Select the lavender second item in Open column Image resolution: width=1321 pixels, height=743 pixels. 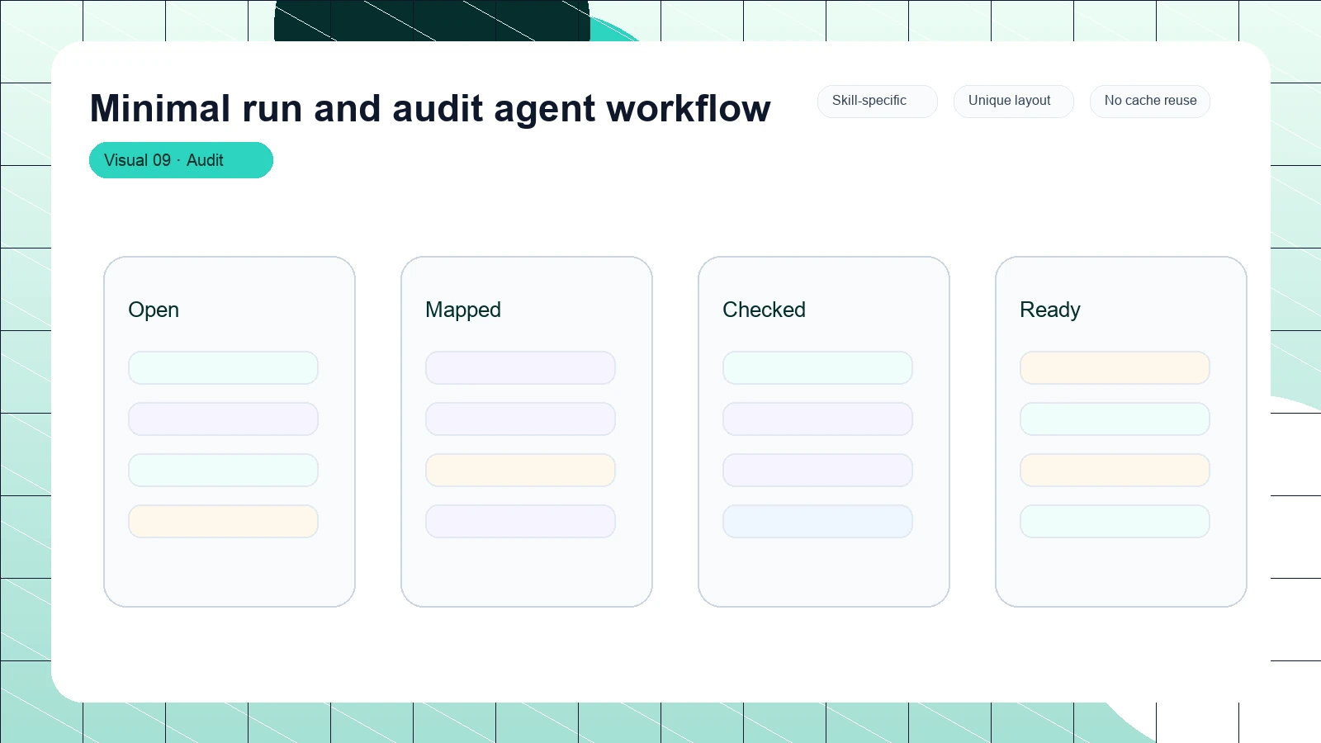pyautogui.click(x=223, y=419)
